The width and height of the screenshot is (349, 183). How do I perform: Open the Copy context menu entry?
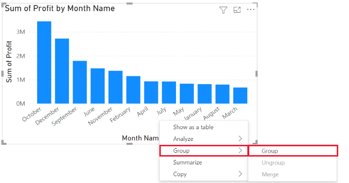[204, 174]
